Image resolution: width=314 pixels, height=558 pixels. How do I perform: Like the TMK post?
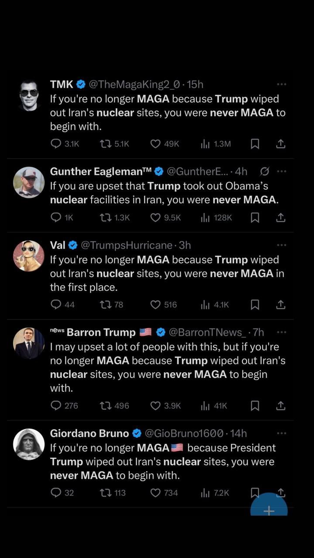click(156, 144)
